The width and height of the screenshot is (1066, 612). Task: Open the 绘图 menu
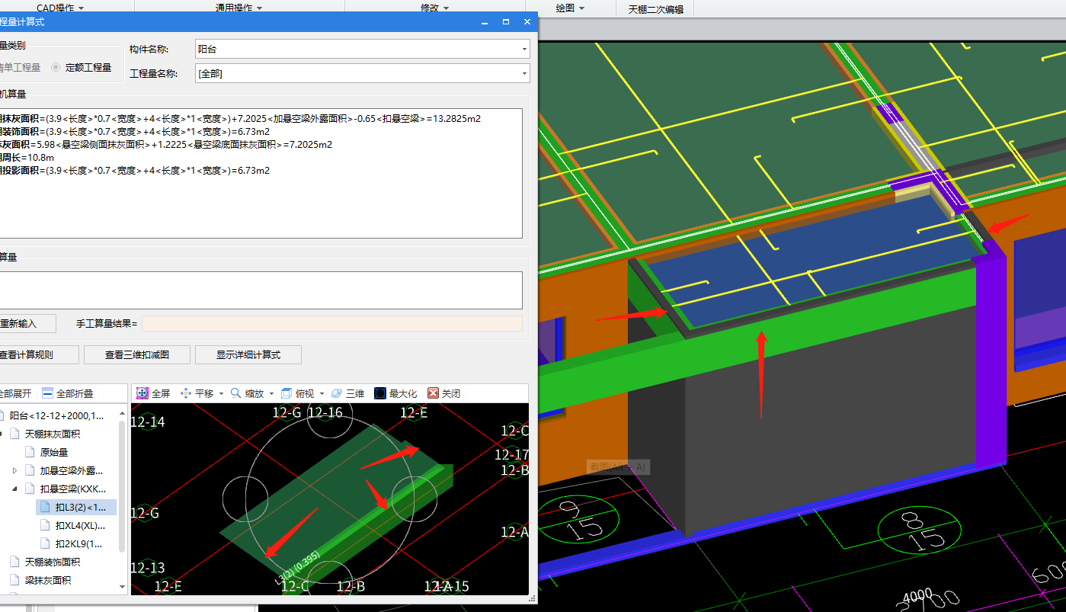click(x=570, y=8)
